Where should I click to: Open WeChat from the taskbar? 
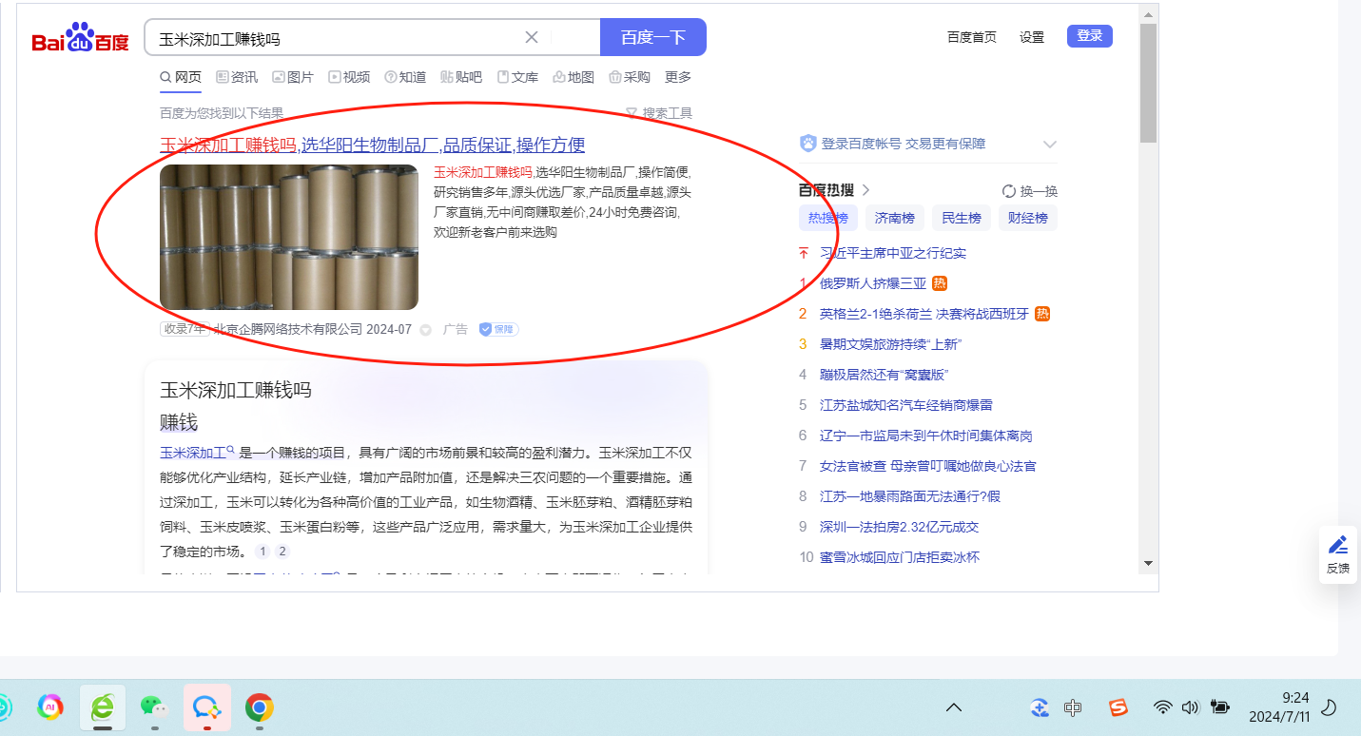coord(154,707)
